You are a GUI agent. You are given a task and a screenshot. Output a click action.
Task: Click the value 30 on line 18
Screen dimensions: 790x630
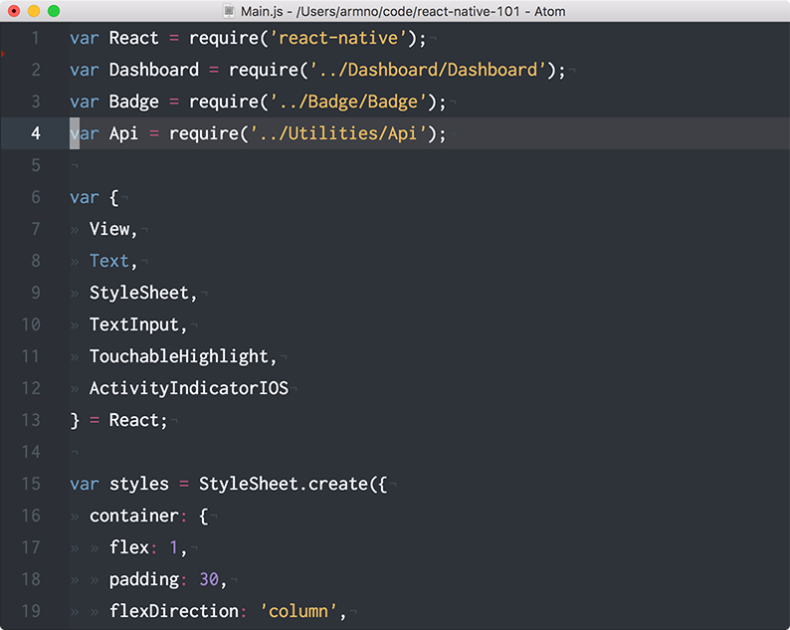tap(209, 579)
